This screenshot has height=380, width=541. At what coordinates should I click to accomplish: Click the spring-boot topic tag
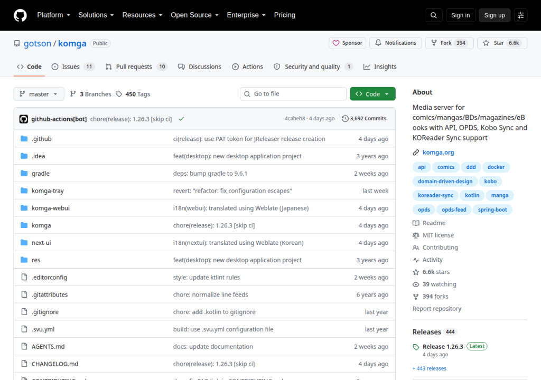tap(492, 210)
